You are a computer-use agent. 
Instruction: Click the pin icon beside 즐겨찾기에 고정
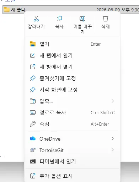pyautogui.click(x=33, y=78)
